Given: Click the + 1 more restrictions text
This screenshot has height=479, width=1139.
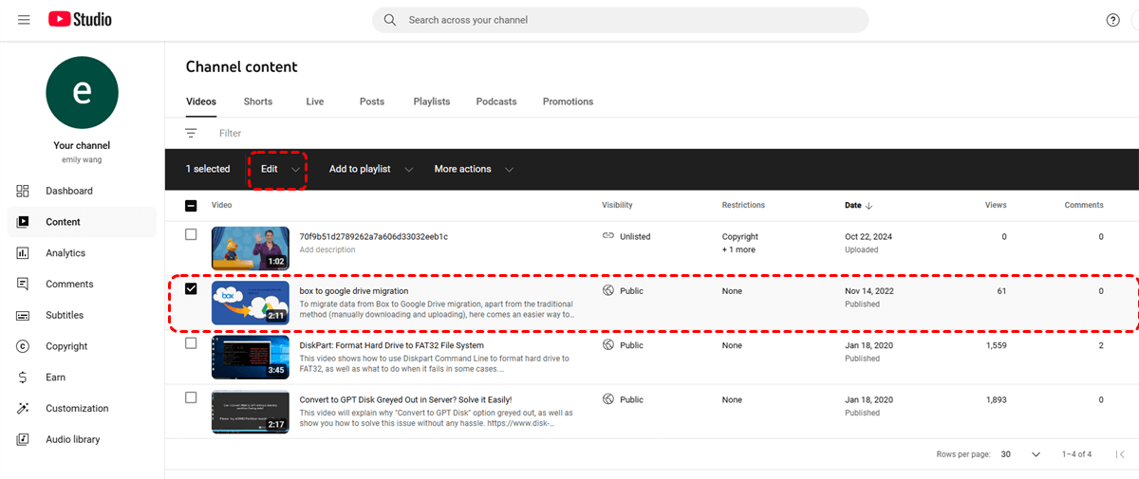Looking at the screenshot, I should (738, 249).
